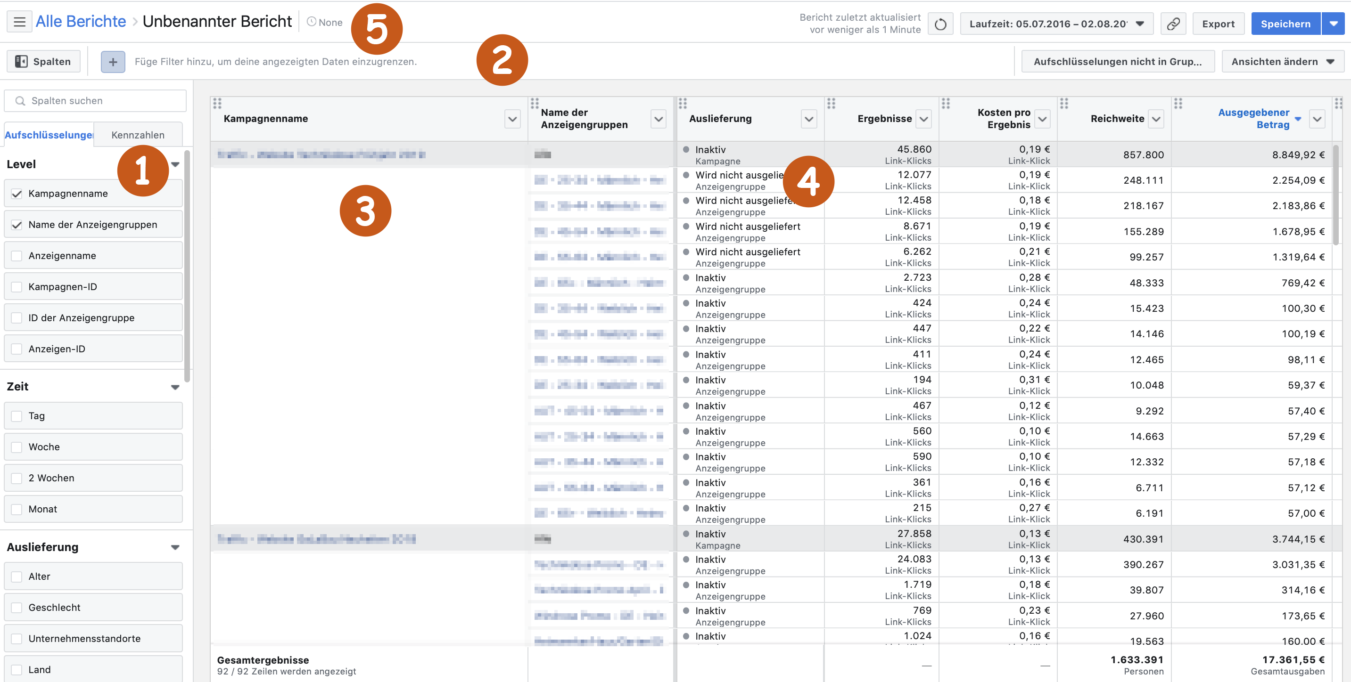This screenshot has height=682, width=1351.
Task: Enable the Alter breakdown checkbox
Action: coord(17,576)
